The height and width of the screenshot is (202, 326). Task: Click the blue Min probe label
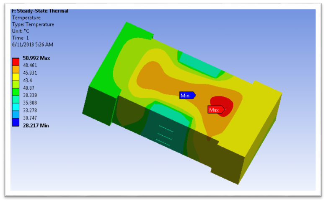(x=186, y=96)
